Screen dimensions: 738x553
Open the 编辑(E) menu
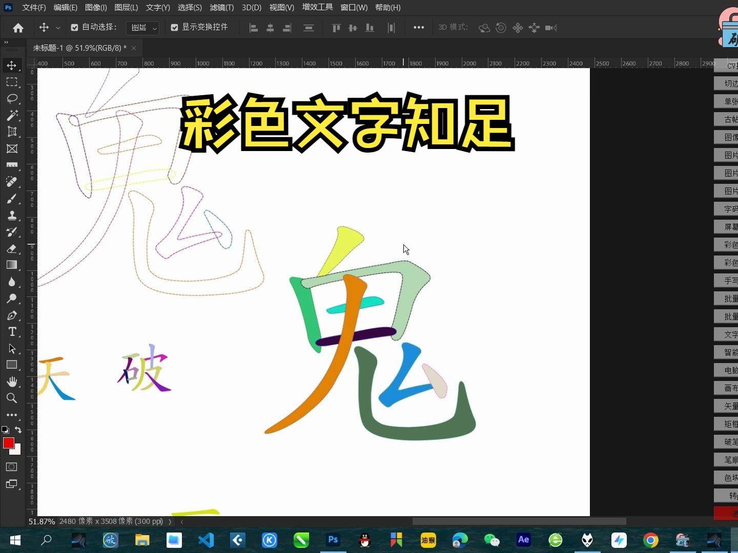pyautogui.click(x=65, y=8)
